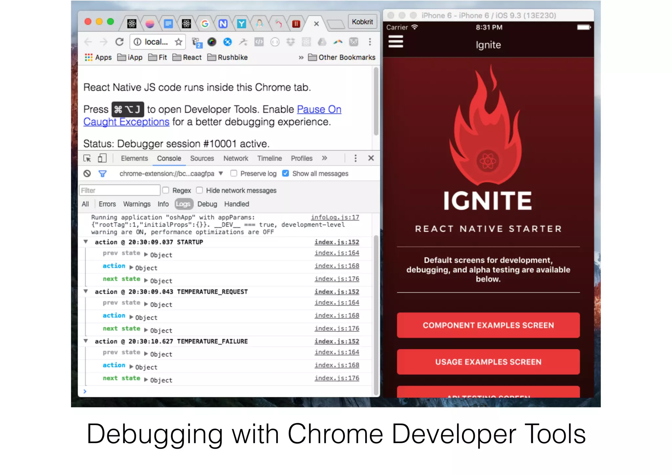Screen dimensions: 672x475
Task: Switch to the Timeline panel
Action: pos(269,158)
